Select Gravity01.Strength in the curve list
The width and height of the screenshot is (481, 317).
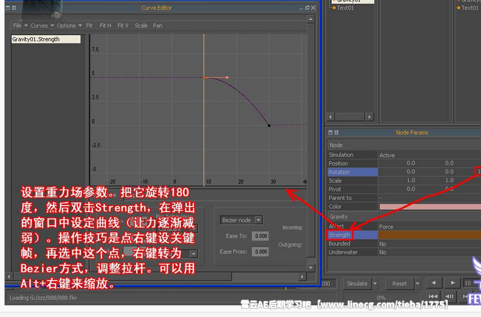point(46,39)
